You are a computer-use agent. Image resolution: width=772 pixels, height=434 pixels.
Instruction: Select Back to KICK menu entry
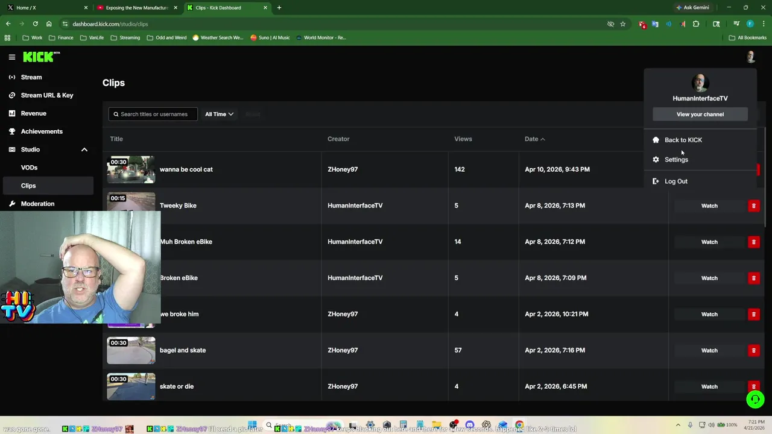[x=683, y=140]
